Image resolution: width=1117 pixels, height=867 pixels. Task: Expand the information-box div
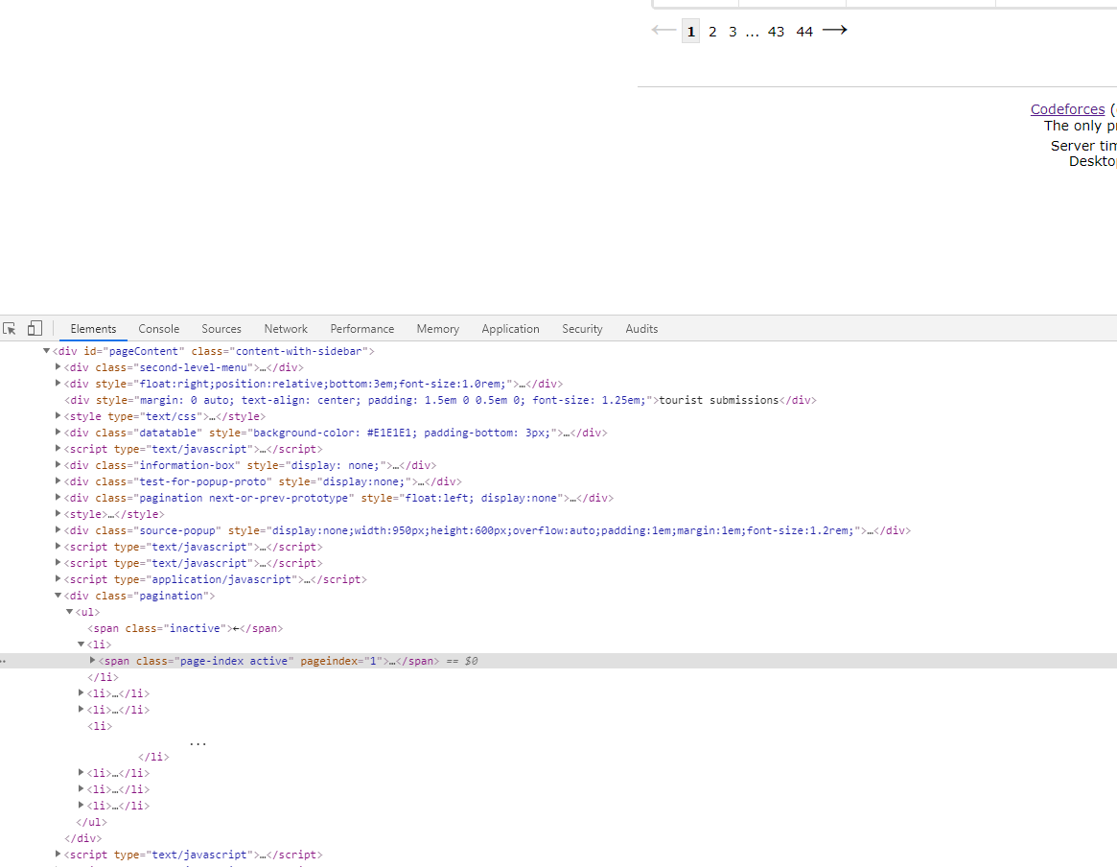[x=58, y=465]
